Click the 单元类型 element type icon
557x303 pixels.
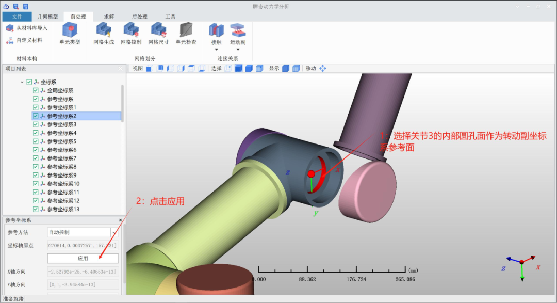pyautogui.click(x=70, y=30)
